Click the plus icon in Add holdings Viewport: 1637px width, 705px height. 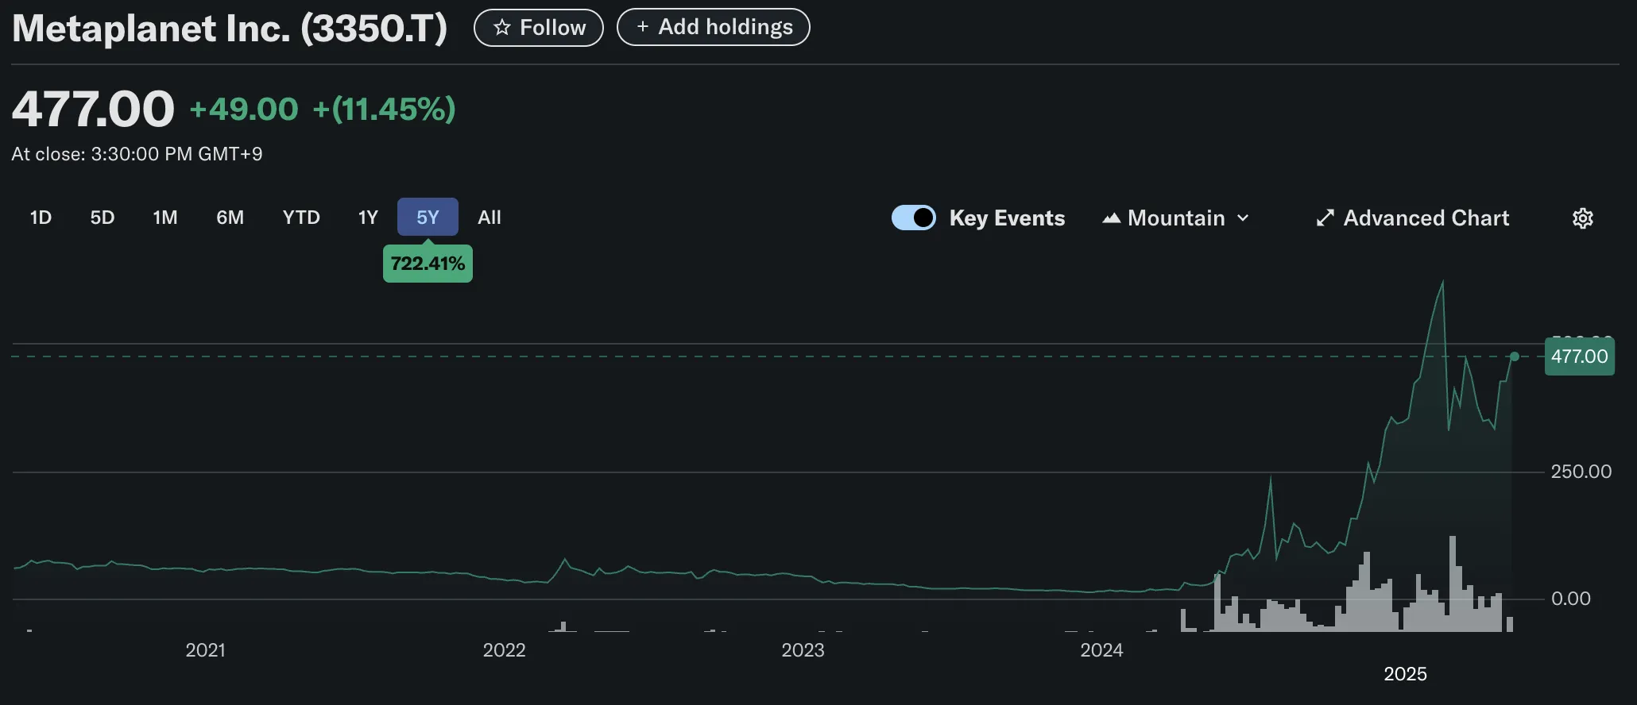point(643,27)
